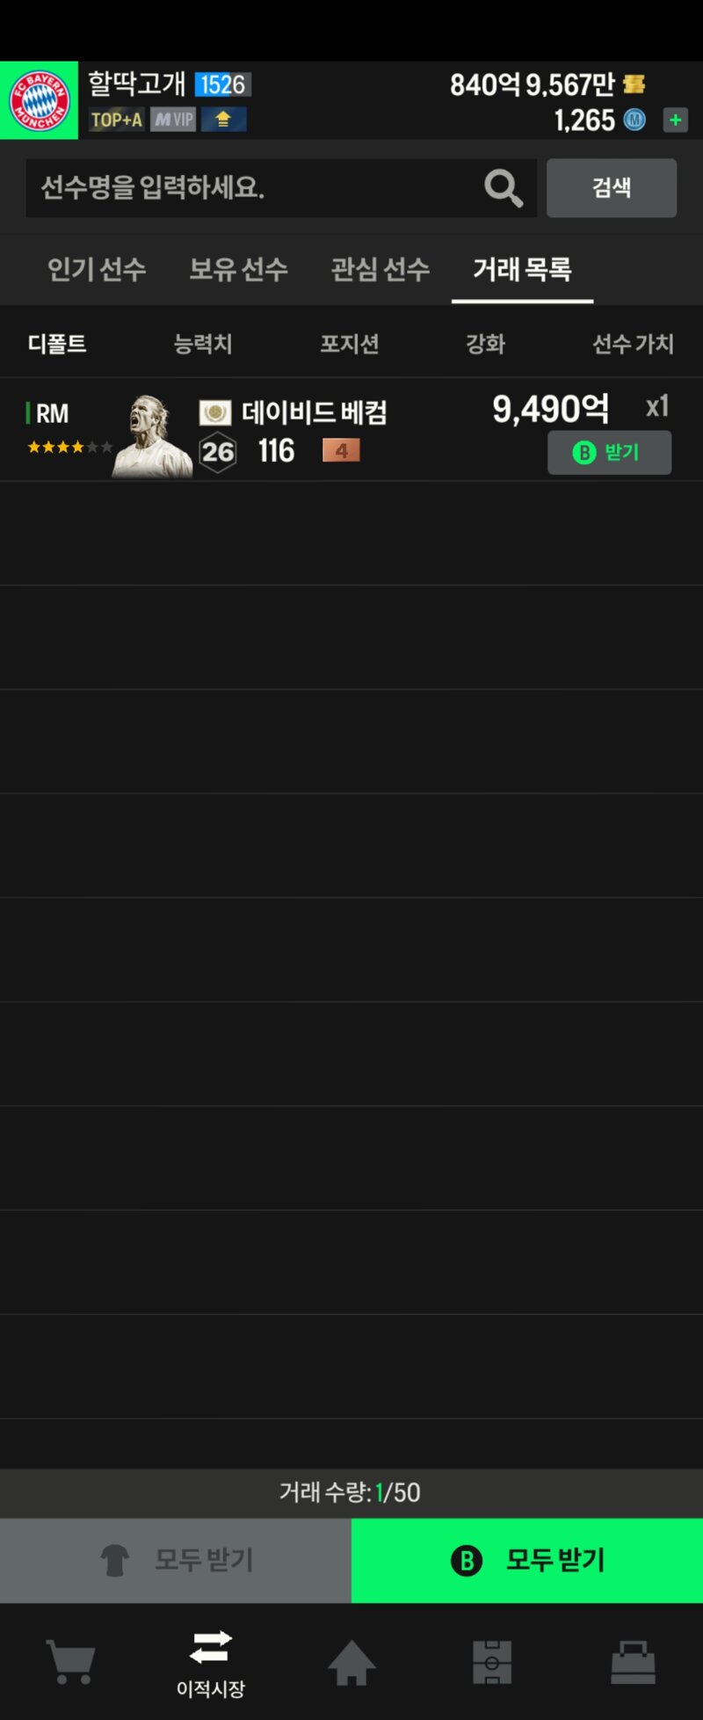This screenshot has width=703, height=1720.
Task: Switch to 보유 선수 tab
Action: tap(238, 269)
